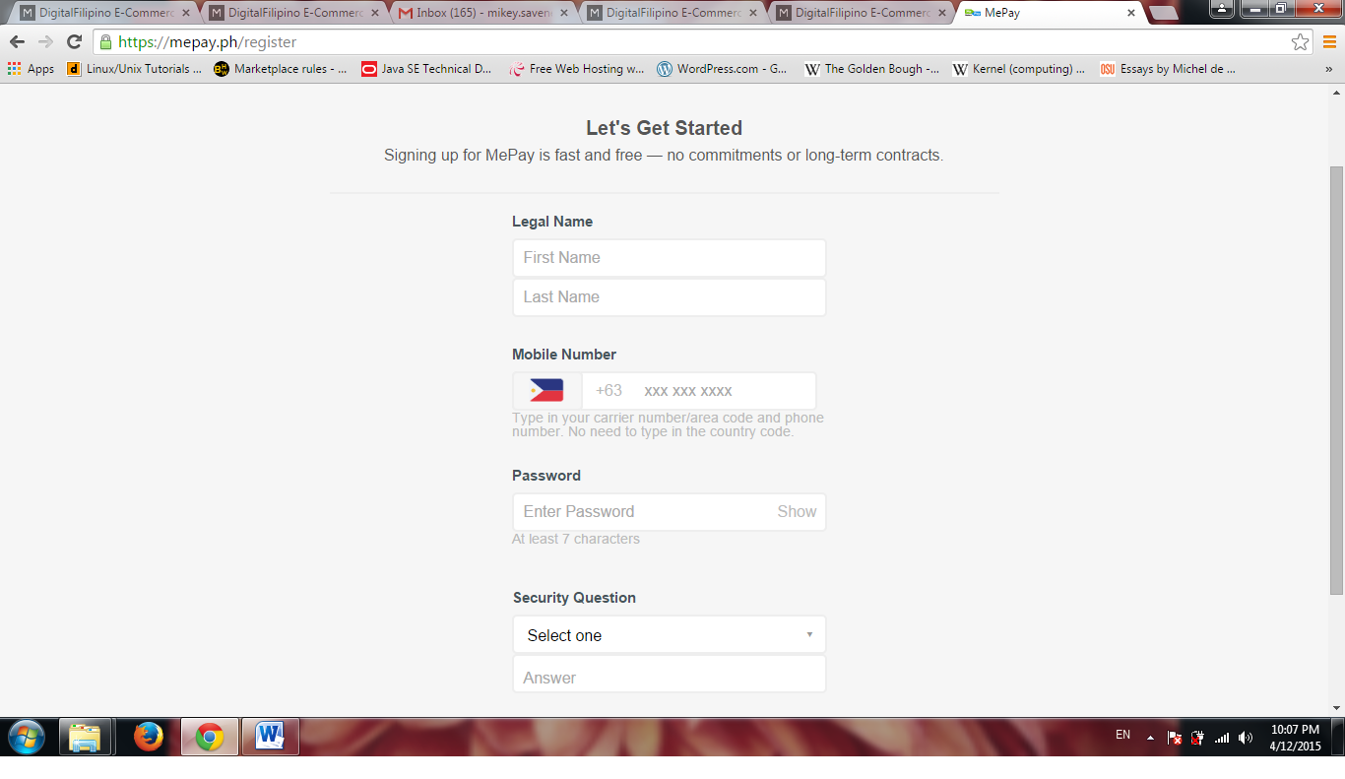Toggle Show password visibility

pyautogui.click(x=796, y=512)
